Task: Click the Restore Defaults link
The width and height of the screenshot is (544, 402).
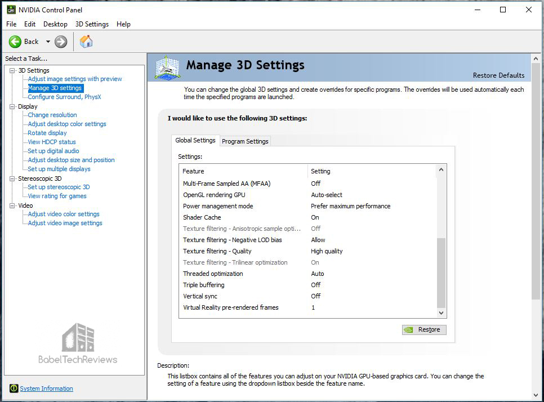Action: pos(498,75)
